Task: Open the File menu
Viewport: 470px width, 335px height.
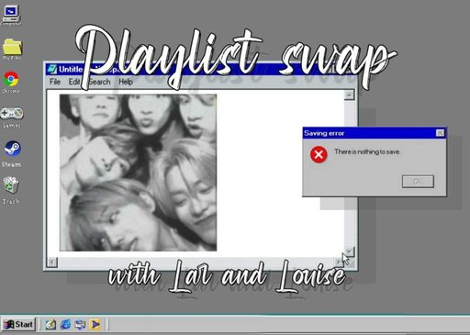Action: tap(55, 82)
